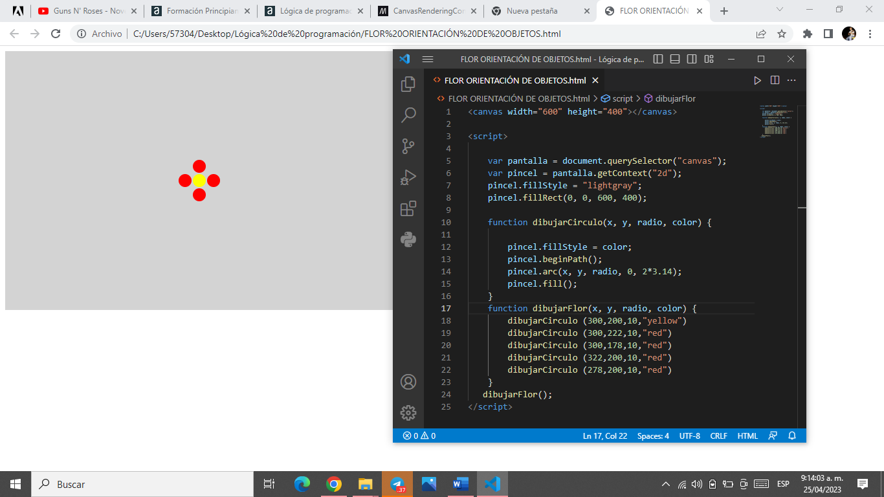
Task: Click the file name in the breadcrumb
Action: click(x=519, y=99)
